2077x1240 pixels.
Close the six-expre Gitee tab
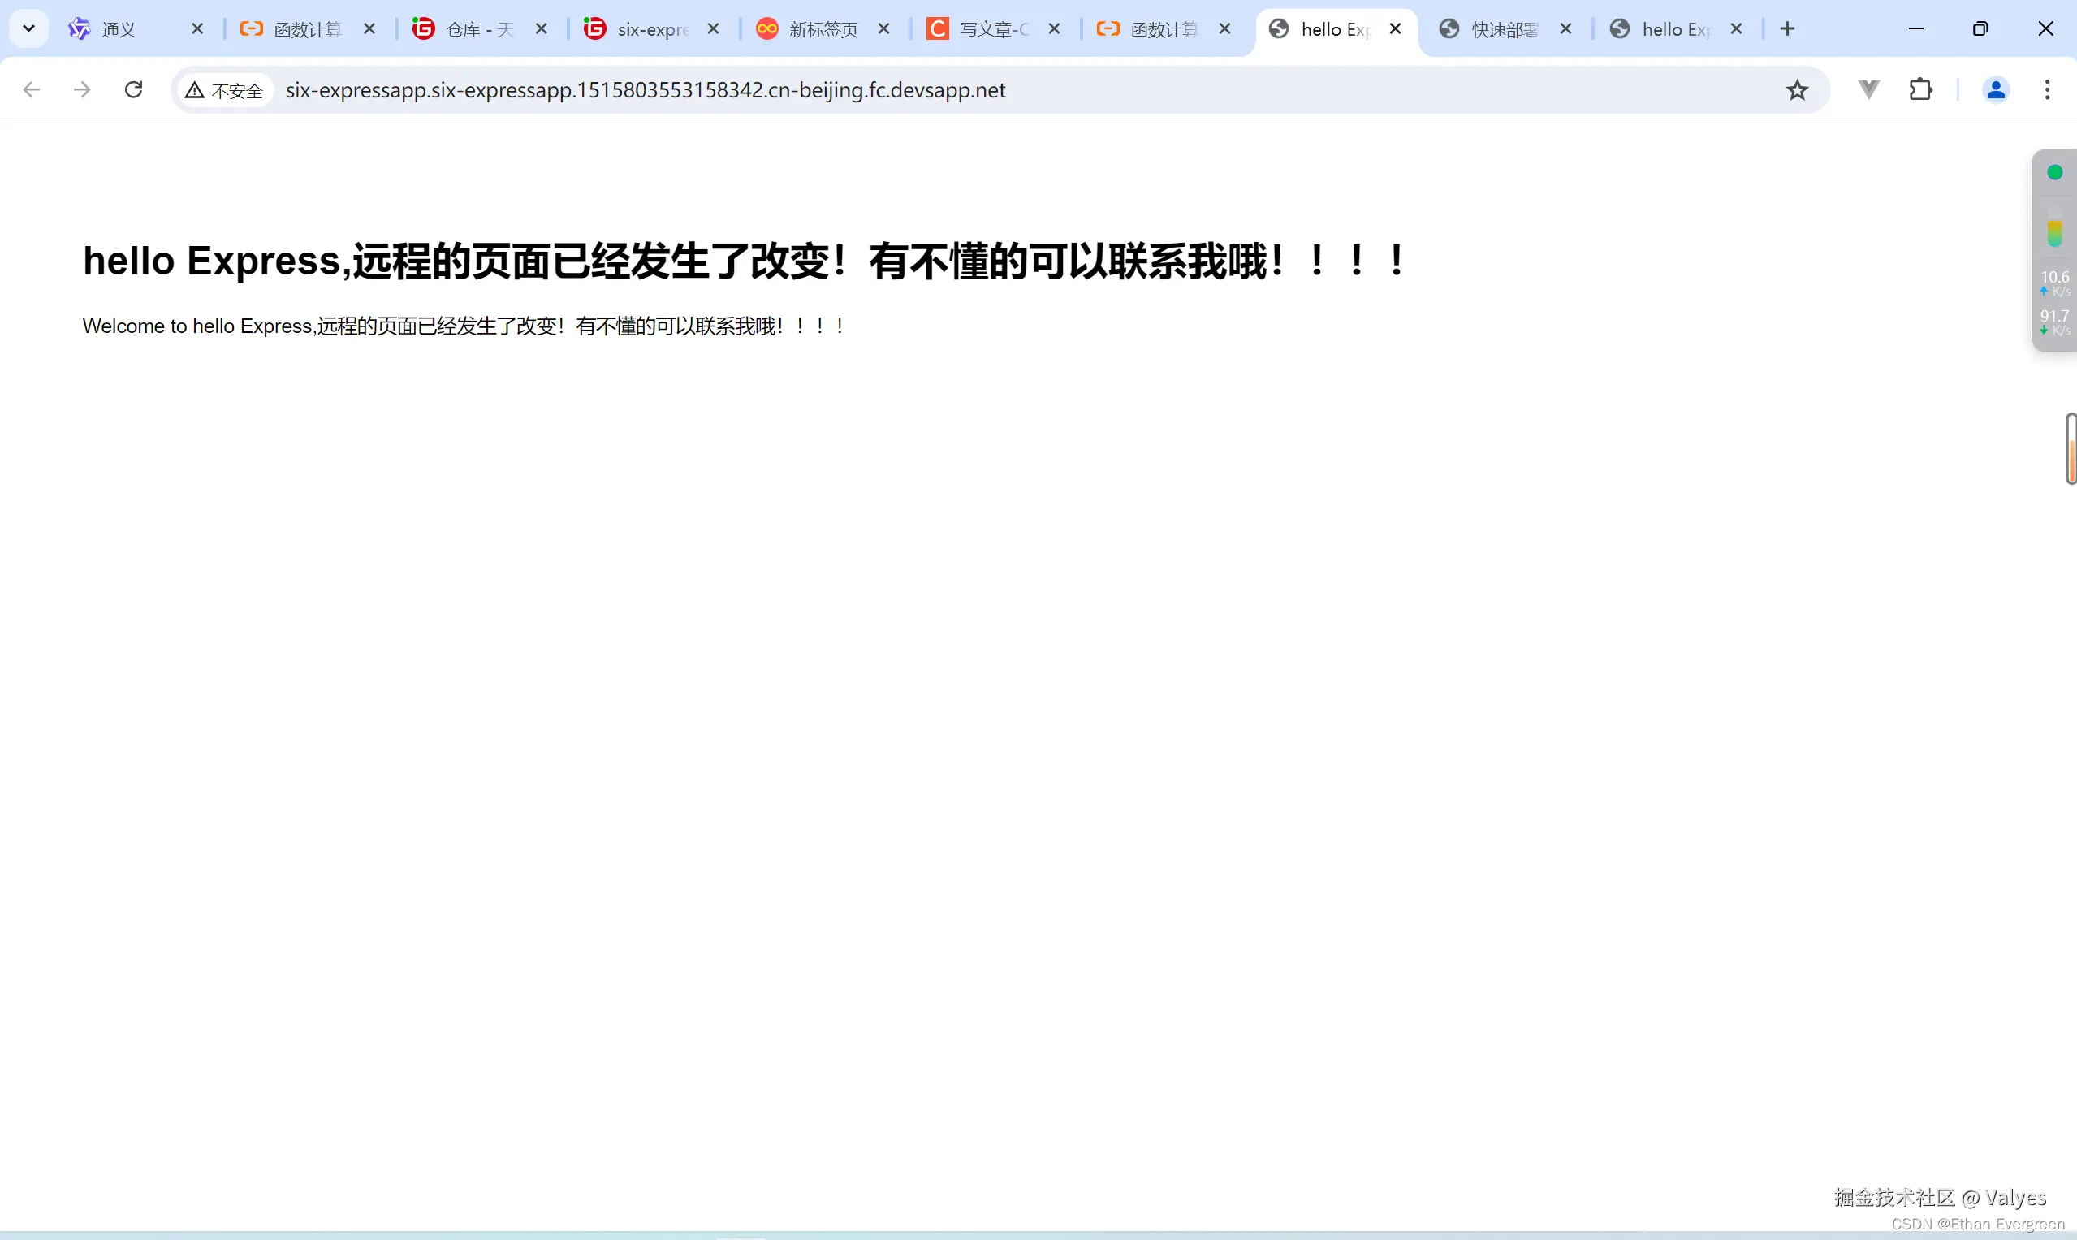tap(713, 29)
